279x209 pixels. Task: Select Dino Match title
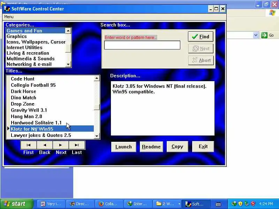point(52,98)
